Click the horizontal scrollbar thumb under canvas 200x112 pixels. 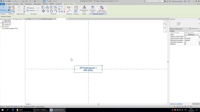click(98, 104)
